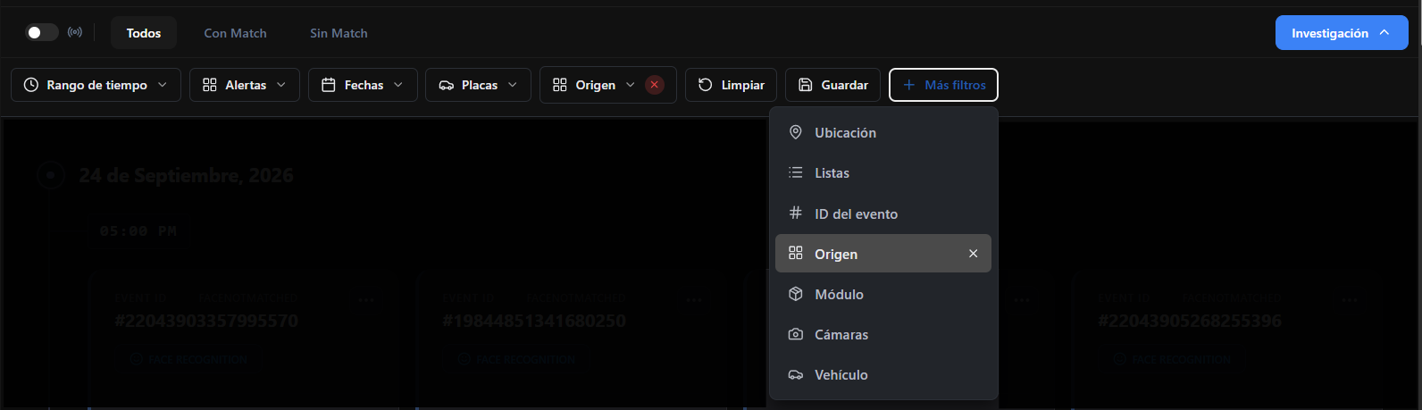The image size is (1422, 410).
Task: Click the location pin icon beside Ubicación
Action: tap(796, 132)
